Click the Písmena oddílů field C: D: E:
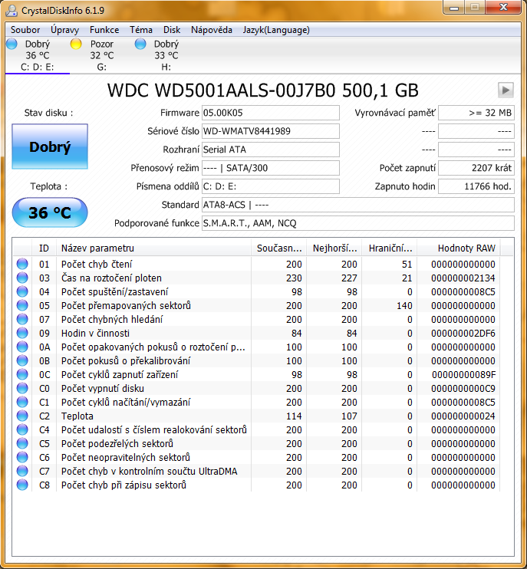 (x=270, y=186)
